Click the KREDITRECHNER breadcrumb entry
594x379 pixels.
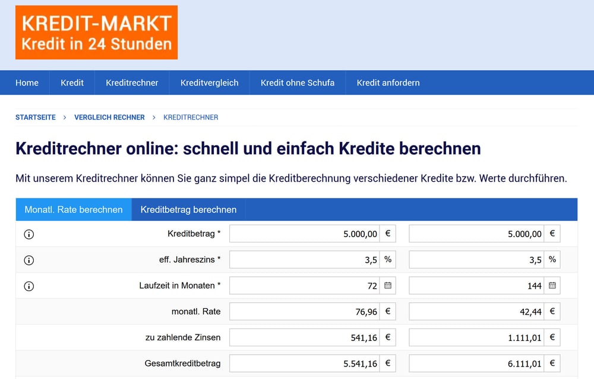click(x=191, y=118)
